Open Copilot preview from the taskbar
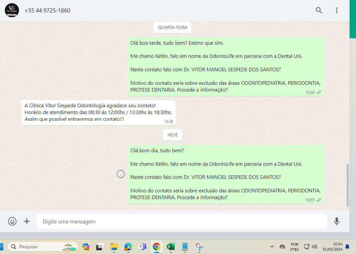The width and height of the screenshot is (356, 254). (x=86, y=247)
